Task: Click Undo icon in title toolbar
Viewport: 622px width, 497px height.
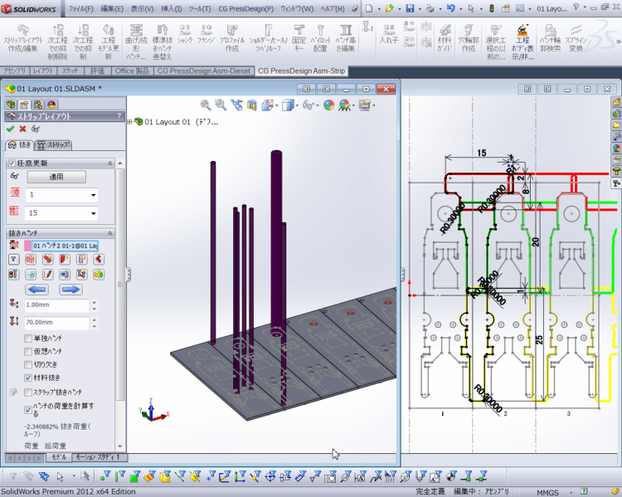Action: (x=450, y=8)
